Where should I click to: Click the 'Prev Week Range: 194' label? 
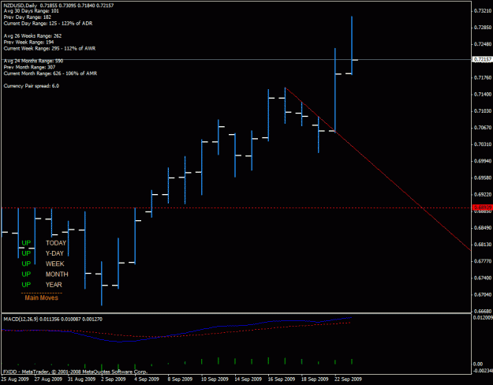28,42
